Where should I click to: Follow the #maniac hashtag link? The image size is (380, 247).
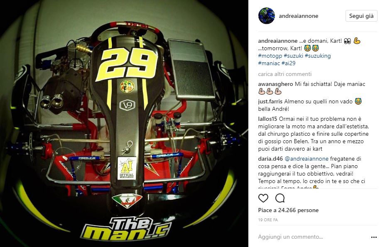[269, 63]
